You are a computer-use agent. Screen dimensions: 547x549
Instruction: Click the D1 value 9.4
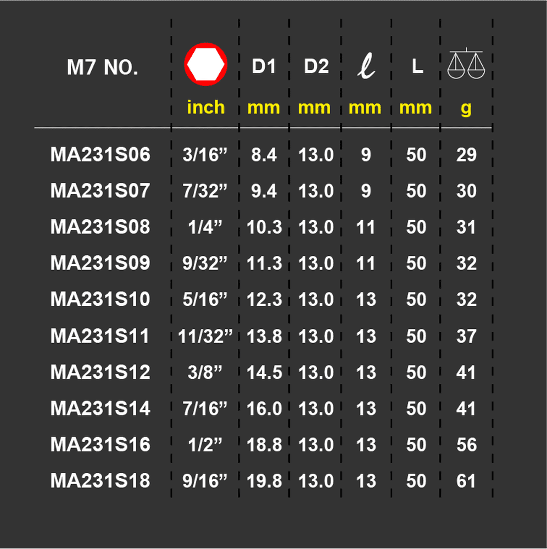(x=264, y=191)
